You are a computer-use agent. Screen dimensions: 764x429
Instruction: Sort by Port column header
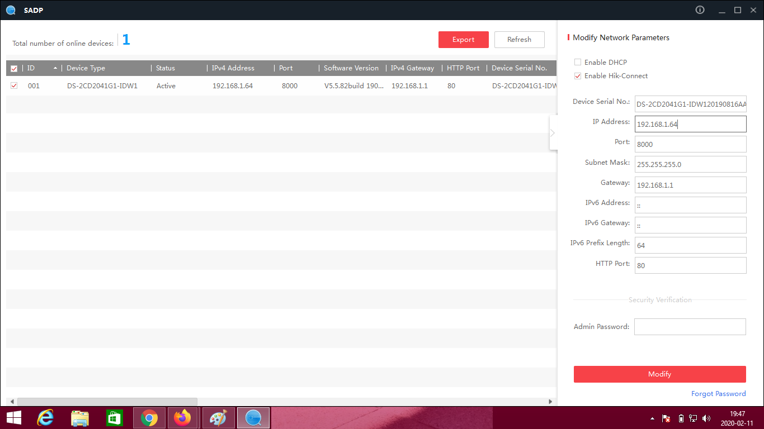click(296, 68)
